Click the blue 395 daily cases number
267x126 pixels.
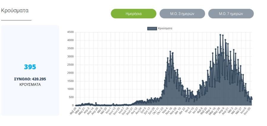30,67
